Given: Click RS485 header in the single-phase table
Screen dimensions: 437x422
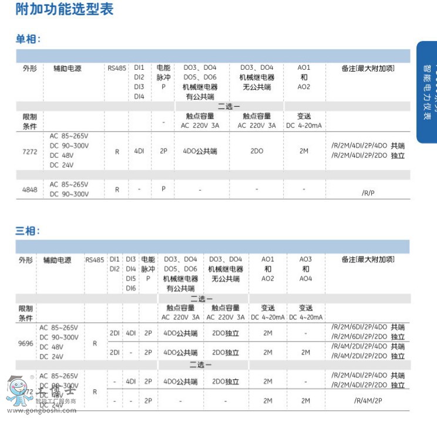Looking at the screenshot, I should coord(117,69).
